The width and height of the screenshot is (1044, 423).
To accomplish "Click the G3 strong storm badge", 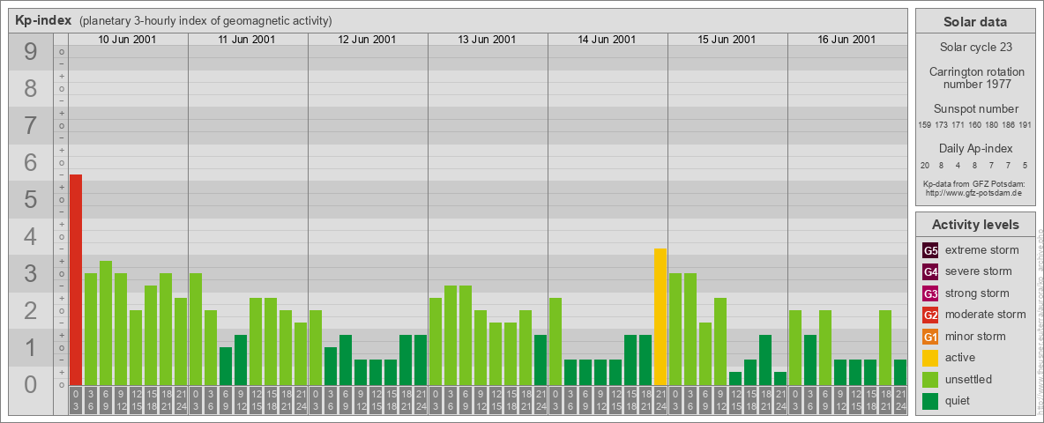I will pos(930,293).
